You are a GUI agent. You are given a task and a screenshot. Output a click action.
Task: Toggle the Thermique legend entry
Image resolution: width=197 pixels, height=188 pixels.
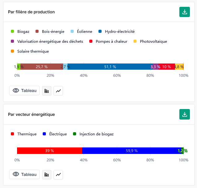tap(24, 134)
